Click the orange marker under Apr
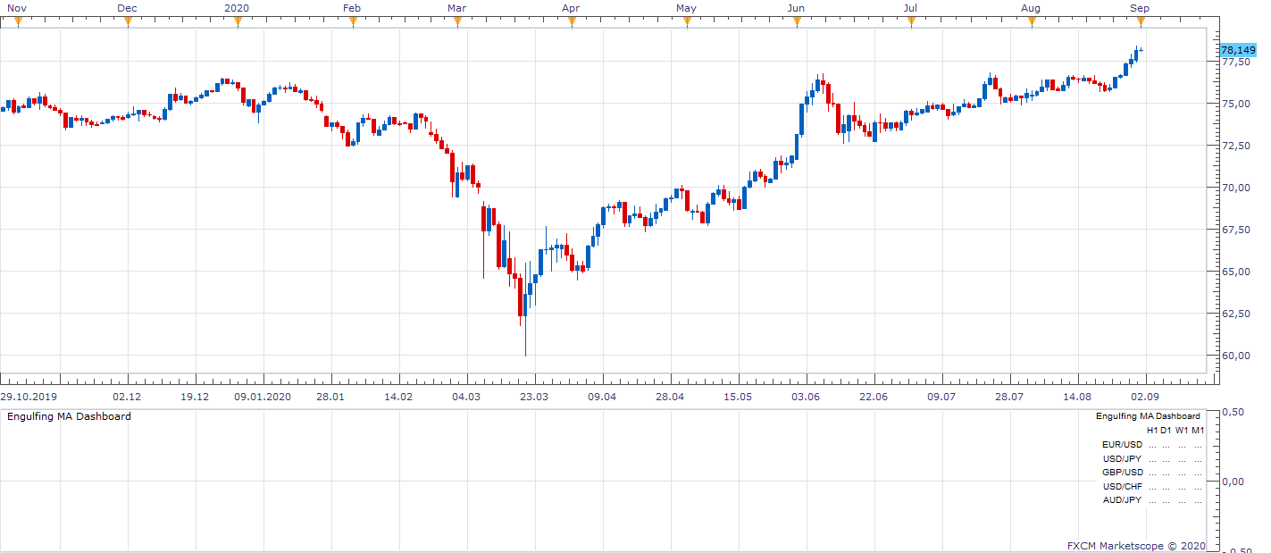This screenshot has width=1271, height=553. click(x=572, y=22)
